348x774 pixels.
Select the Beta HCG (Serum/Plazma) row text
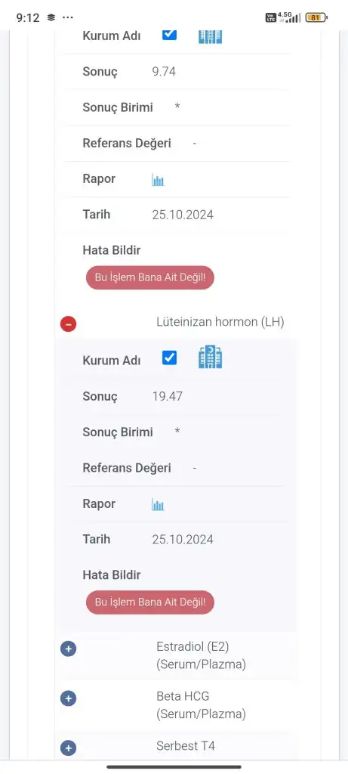(201, 705)
